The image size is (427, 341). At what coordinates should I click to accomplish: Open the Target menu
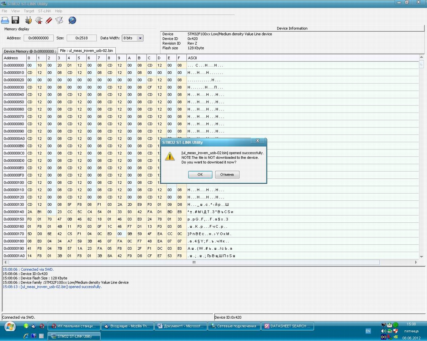point(29,11)
